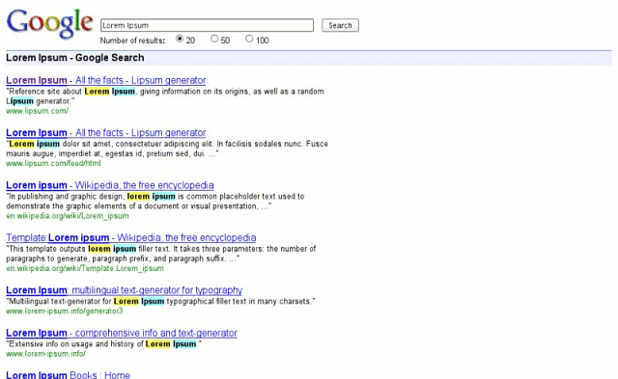Image resolution: width=618 pixels, height=379 pixels.
Task: Click the snippet starting 'In publishing and graphic design'
Action: coord(155,202)
